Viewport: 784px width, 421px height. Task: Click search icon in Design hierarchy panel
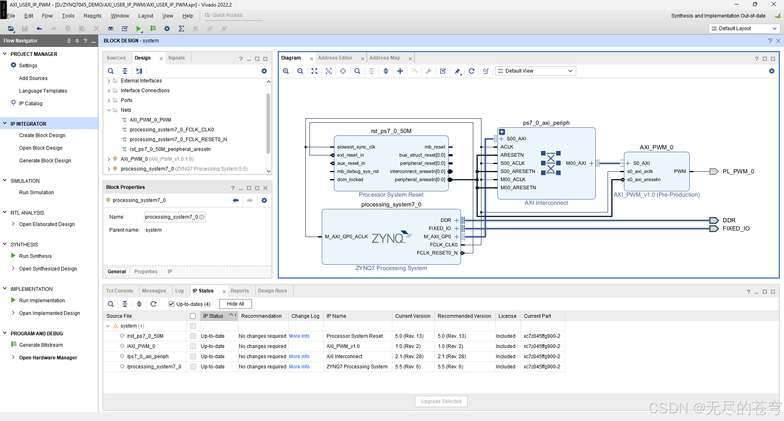click(111, 71)
